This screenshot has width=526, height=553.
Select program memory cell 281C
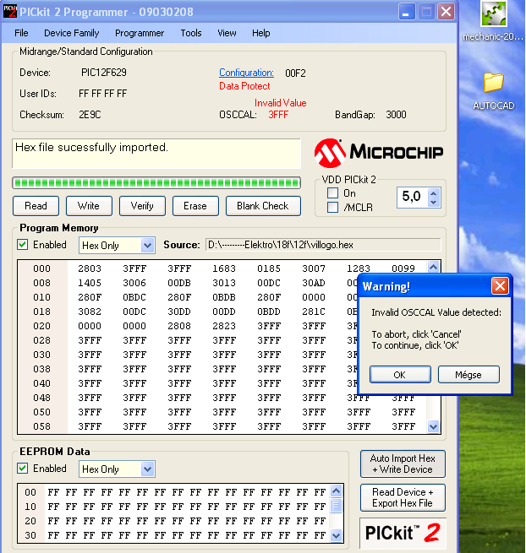pos(314,312)
